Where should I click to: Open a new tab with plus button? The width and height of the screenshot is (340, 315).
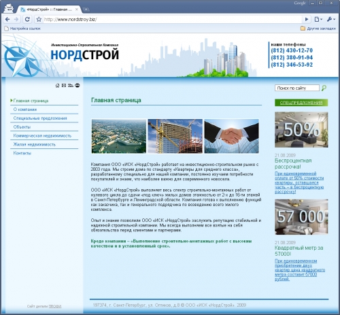point(86,10)
